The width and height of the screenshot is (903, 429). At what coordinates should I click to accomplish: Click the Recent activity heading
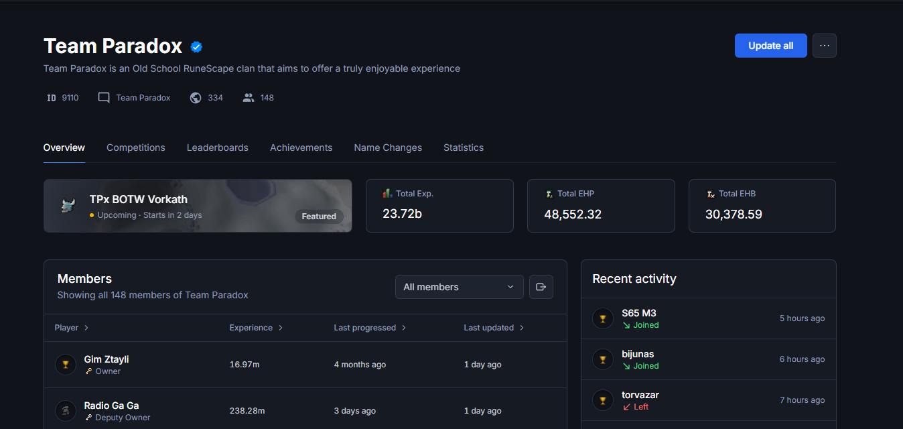[634, 279]
